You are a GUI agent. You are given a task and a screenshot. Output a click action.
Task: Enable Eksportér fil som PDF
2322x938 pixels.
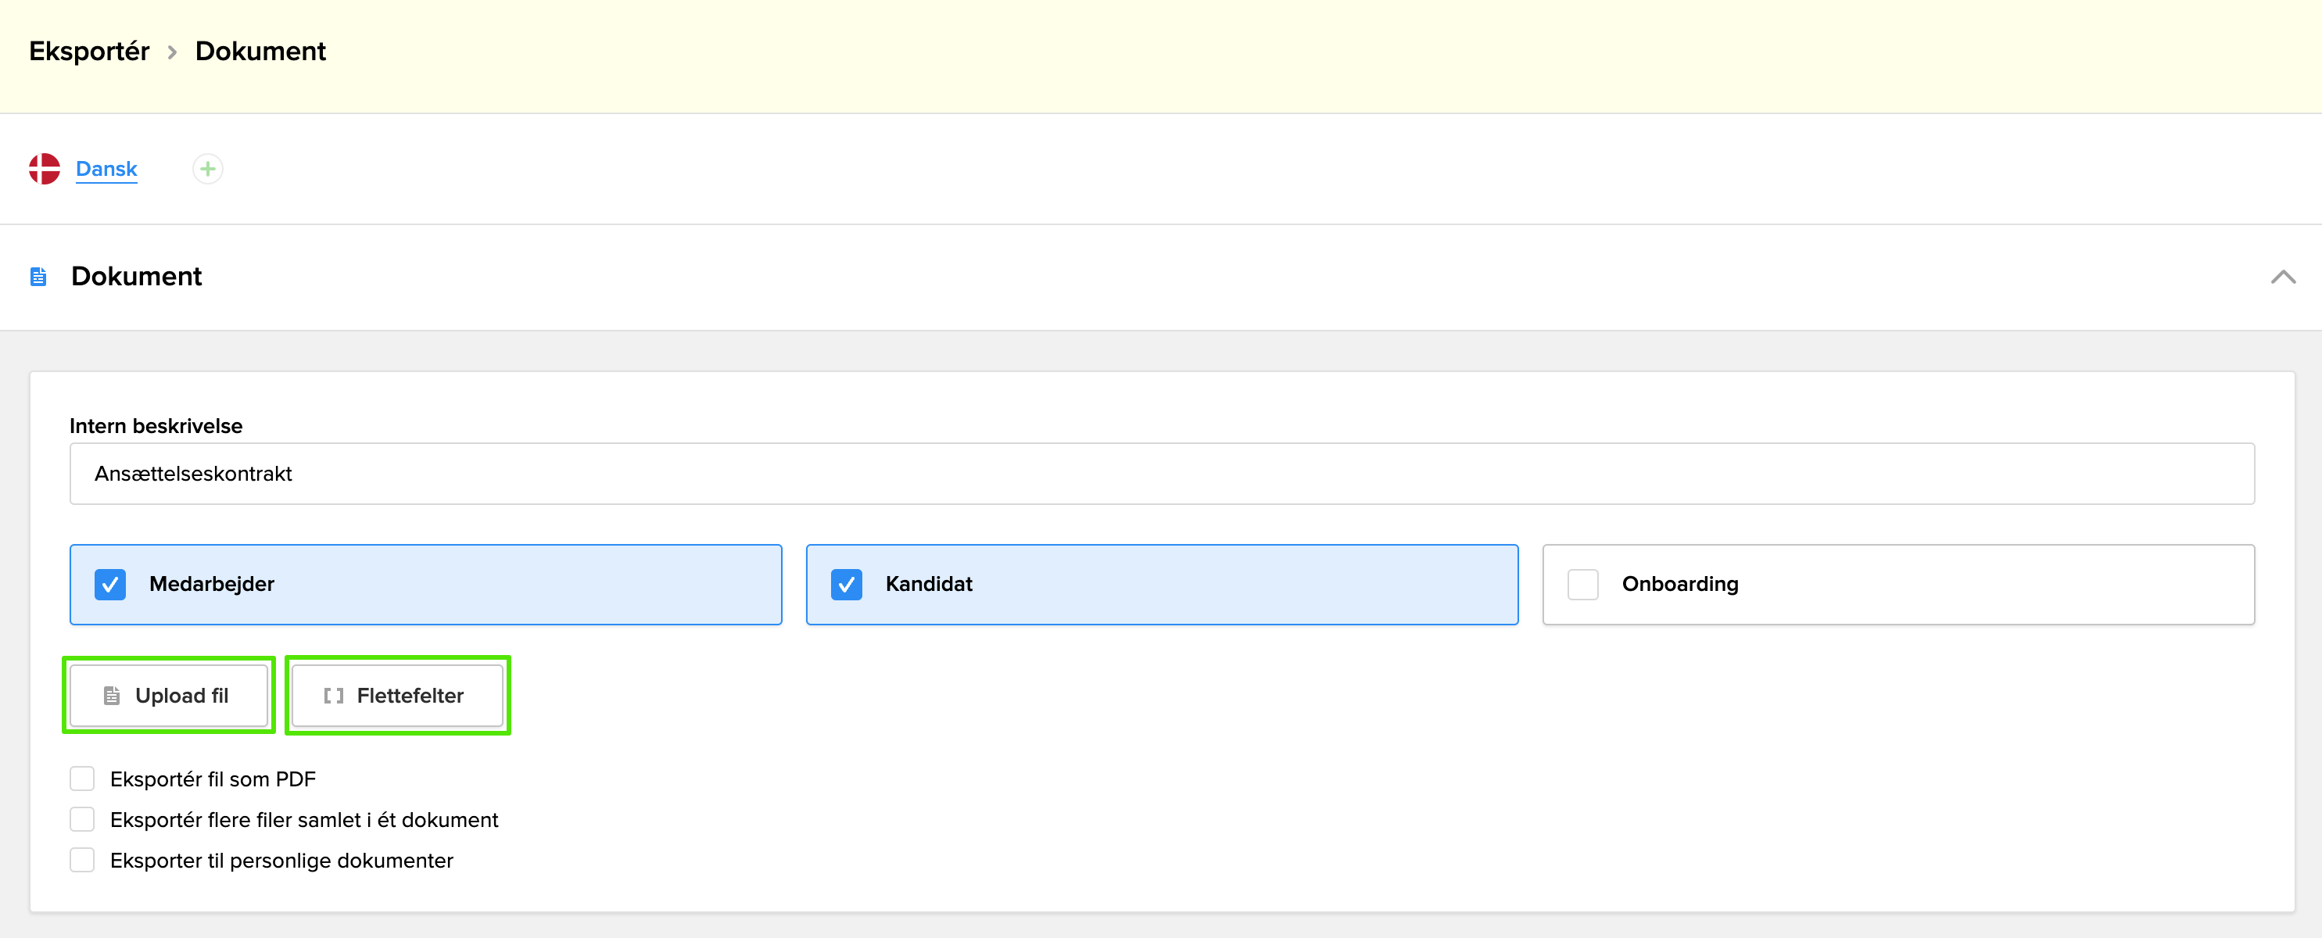click(x=82, y=779)
